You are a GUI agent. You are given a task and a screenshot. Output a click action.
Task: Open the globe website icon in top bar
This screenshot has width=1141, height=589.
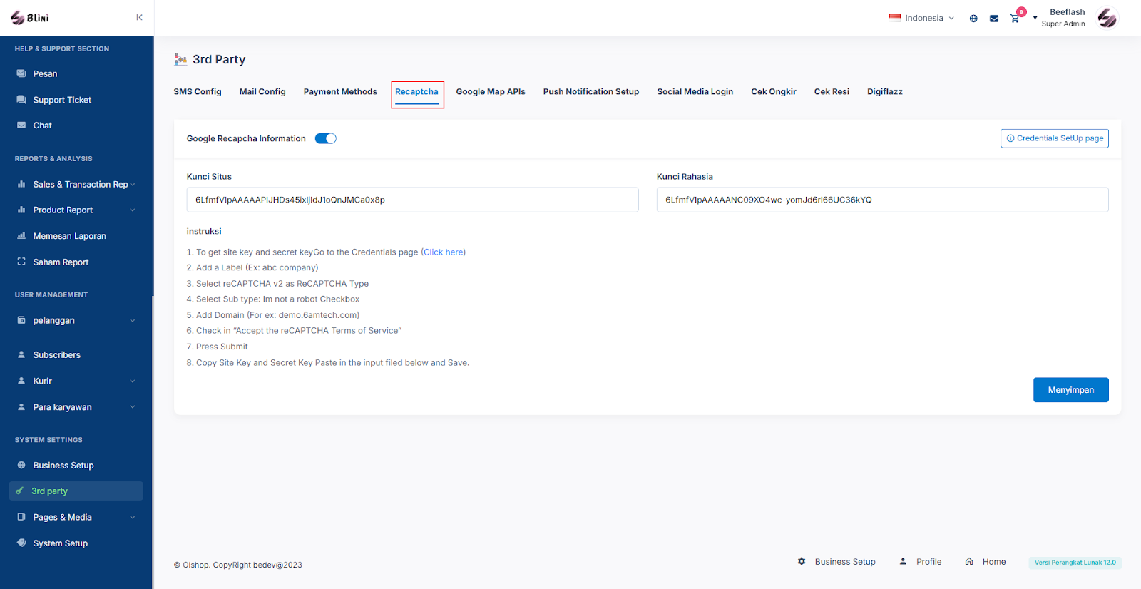(973, 19)
